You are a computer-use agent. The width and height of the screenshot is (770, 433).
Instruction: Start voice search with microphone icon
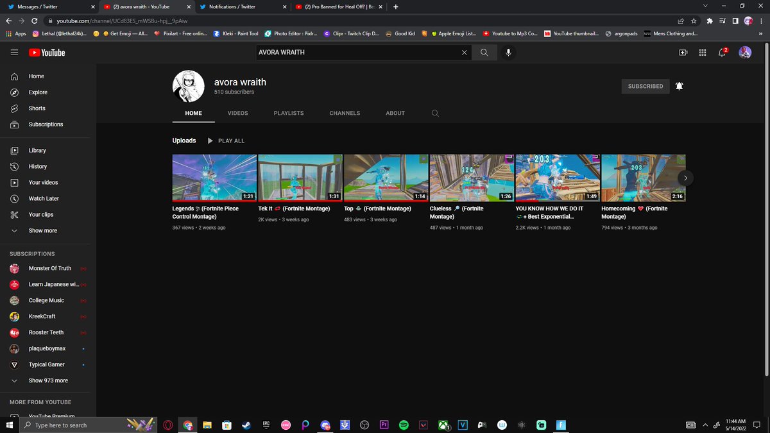[x=508, y=53]
